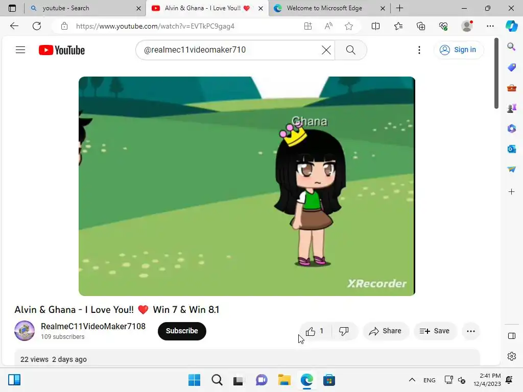Open Copilot in the Edge sidebar

pos(512,26)
